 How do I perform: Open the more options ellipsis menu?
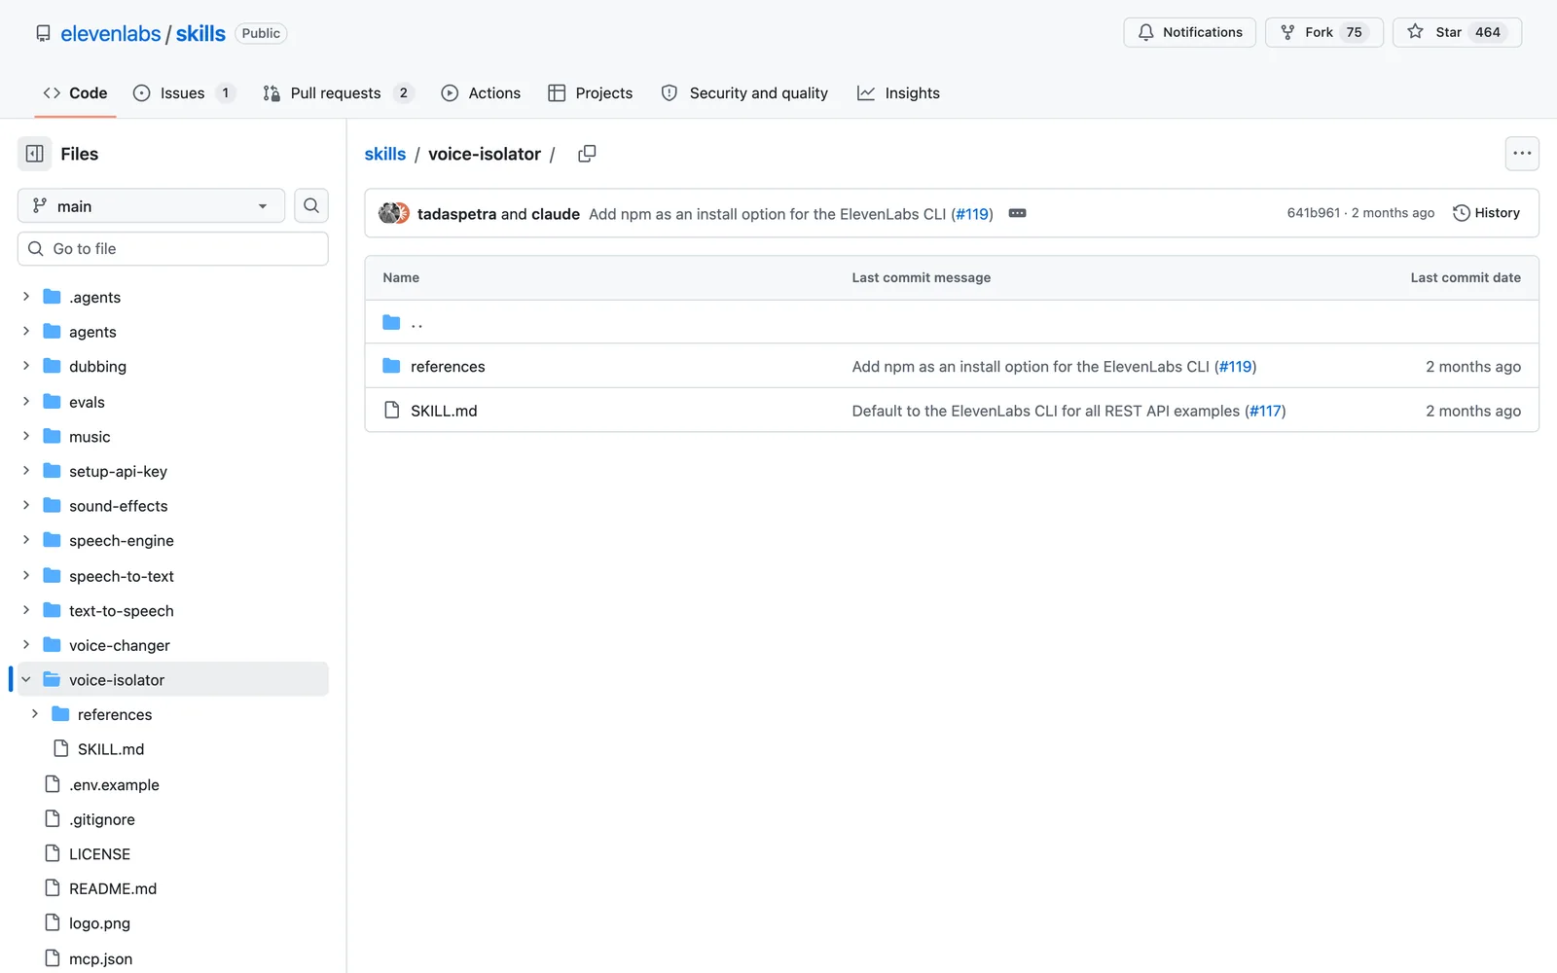tap(1522, 154)
